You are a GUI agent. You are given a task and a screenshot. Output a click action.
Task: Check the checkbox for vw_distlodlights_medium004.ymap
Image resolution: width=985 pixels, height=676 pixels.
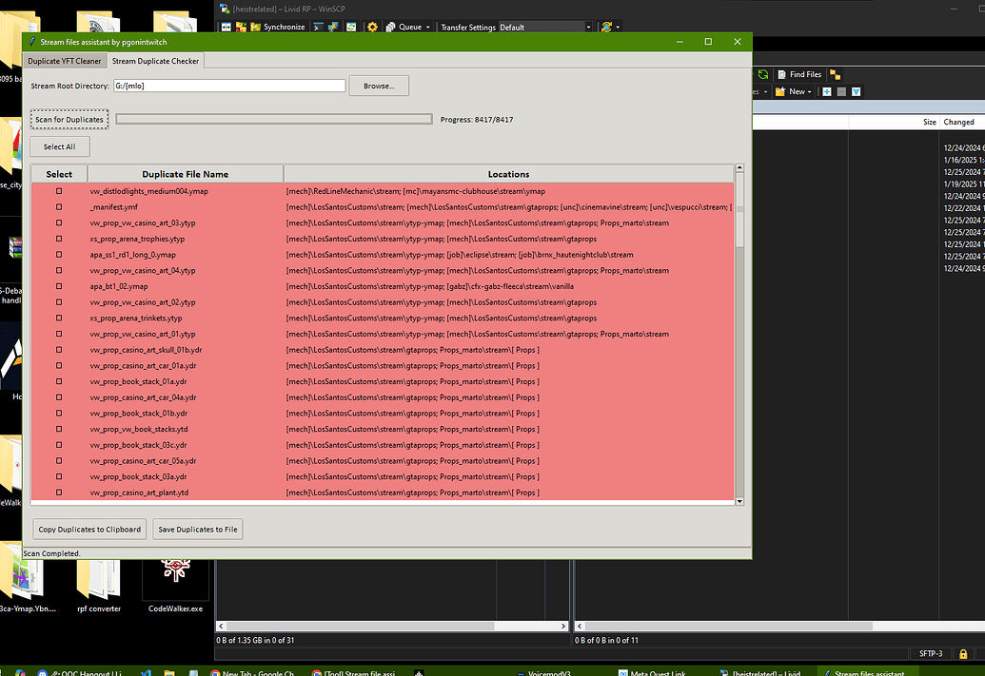point(58,190)
